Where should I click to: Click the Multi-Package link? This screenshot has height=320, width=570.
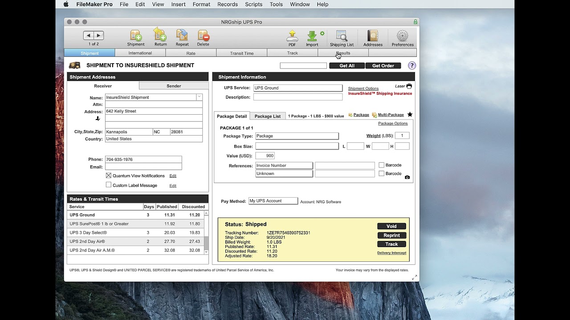pos(391,115)
